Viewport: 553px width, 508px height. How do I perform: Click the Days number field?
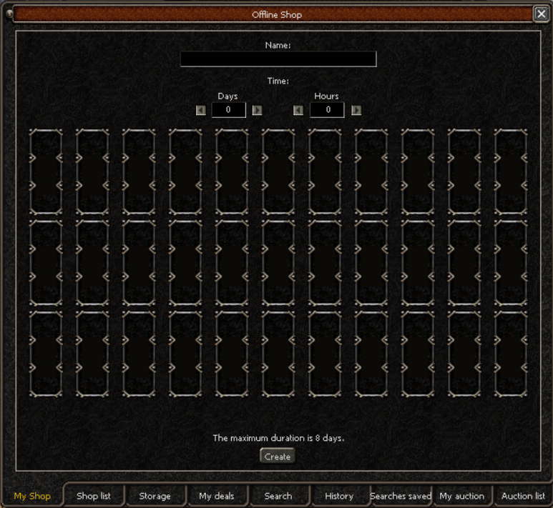pos(229,110)
